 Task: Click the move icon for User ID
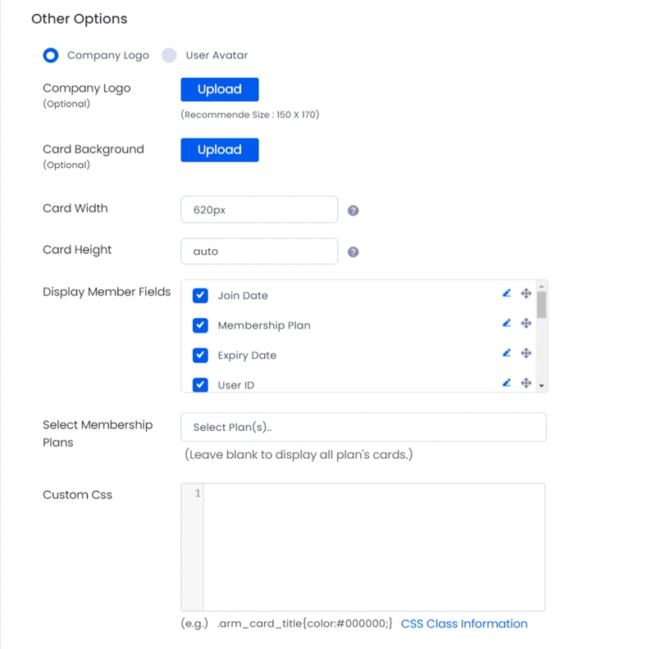(526, 383)
